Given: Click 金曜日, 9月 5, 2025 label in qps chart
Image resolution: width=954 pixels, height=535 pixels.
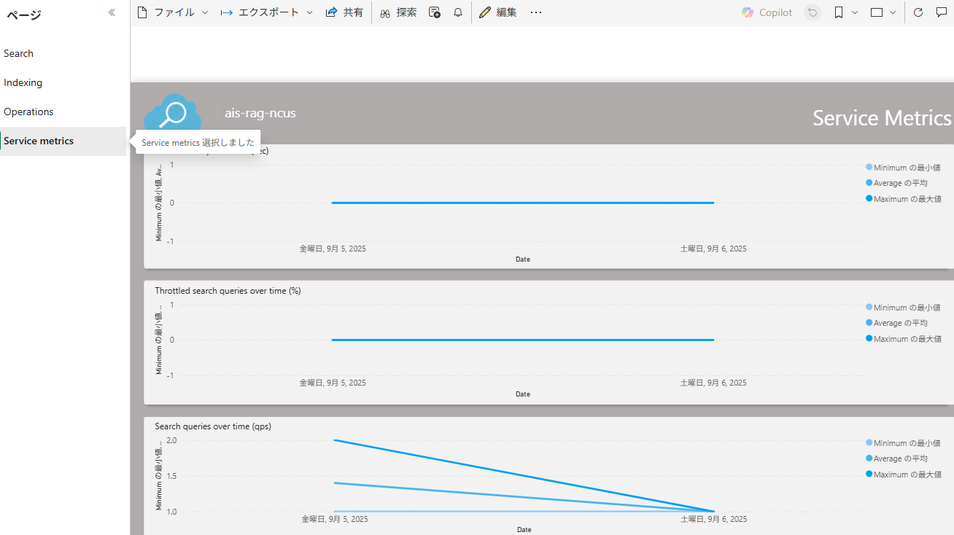Looking at the screenshot, I should pyautogui.click(x=335, y=519).
